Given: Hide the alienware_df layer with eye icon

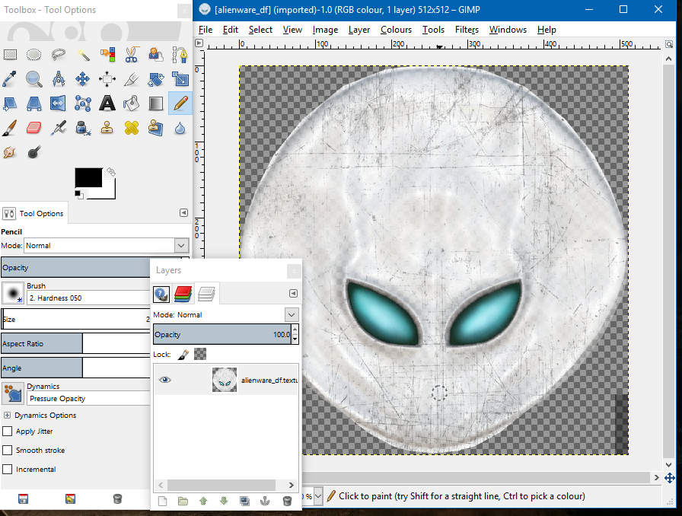Looking at the screenshot, I should (x=165, y=380).
